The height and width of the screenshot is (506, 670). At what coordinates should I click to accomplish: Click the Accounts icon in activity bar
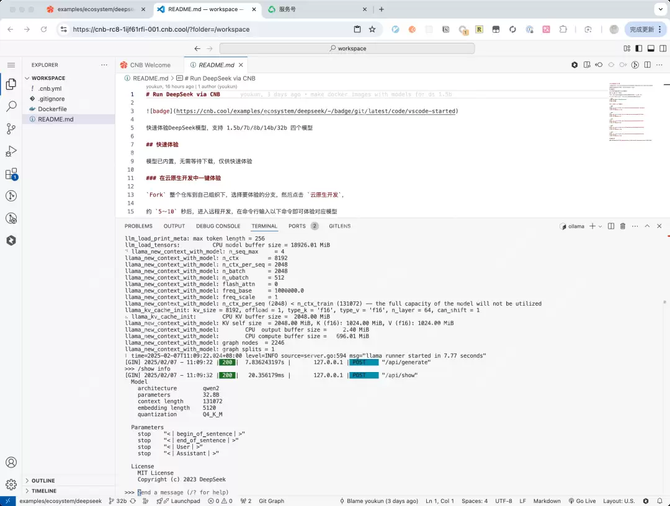(11, 463)
